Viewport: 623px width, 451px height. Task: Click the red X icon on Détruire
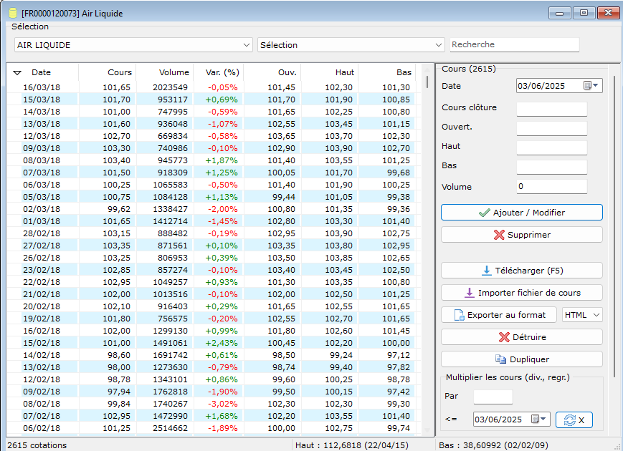(x=504, y=337)
